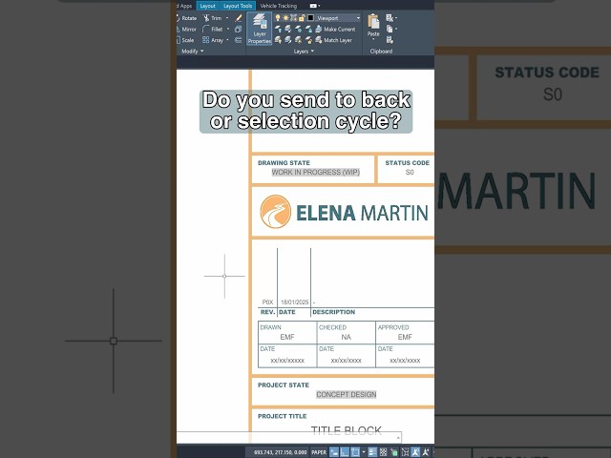Screen dimensions: 611x458
Task: Click the Match Layer button
Action: click(333, 40)
